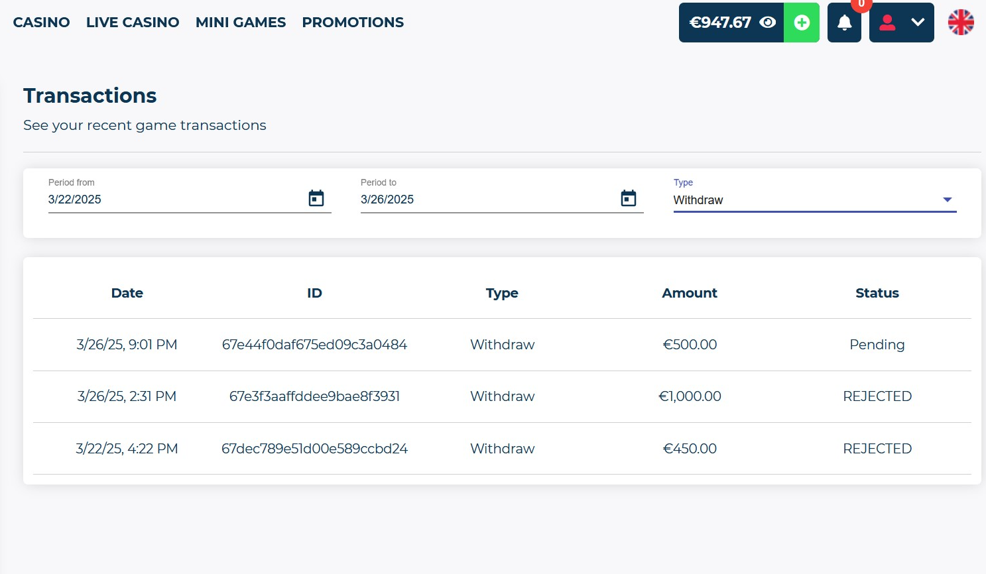Go to Live Casino section

(133, 23)
